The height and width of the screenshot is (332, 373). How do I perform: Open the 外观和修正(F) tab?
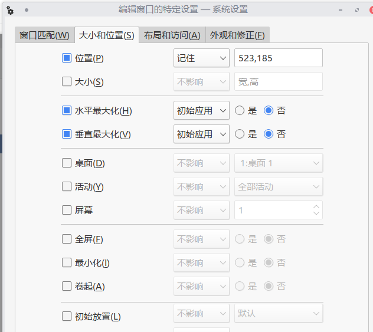[x=237, y=35]
